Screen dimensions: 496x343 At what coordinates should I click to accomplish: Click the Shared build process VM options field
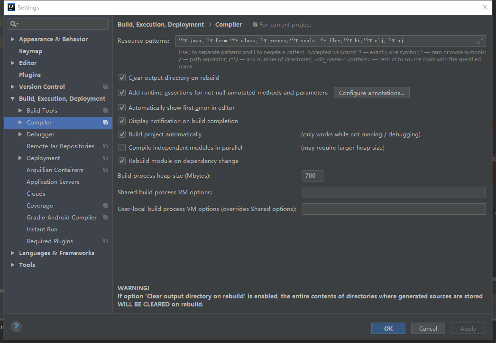coord(394,192)
